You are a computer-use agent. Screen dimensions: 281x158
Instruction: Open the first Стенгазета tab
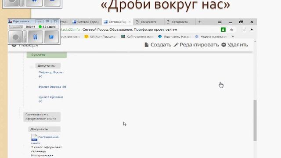tap(148, 22)
